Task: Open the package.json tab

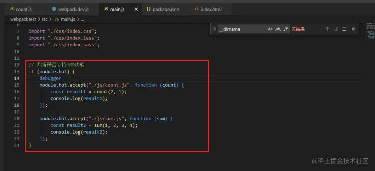Action: point(165,9)
